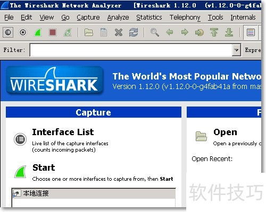The width and height of the screenshot is (266, 212).
Task: Go back in packet history with the left arrow
Action: pyautogui.click(x=170, y=32)
